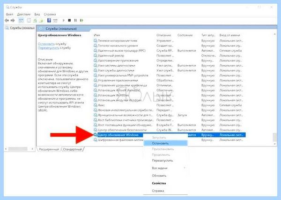Select the Управление приложениями service
Image resolution: width=281 pixels, height=200 pixels.
click(x=118, y=81)
